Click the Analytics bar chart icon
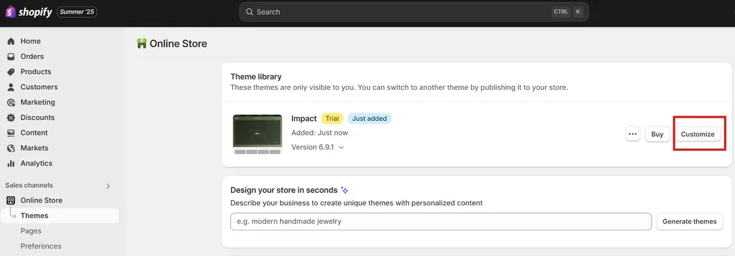Screen dimensions: 735x256 coord(11,164)
